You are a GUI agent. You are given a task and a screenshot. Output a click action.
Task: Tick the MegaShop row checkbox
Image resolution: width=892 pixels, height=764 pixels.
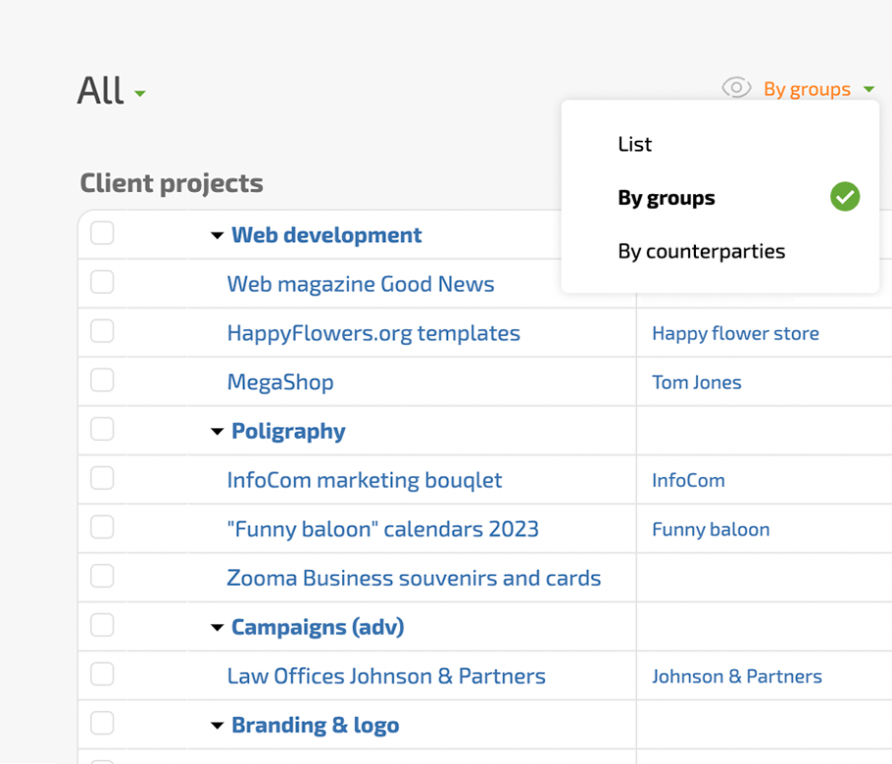tap(102, 381)
